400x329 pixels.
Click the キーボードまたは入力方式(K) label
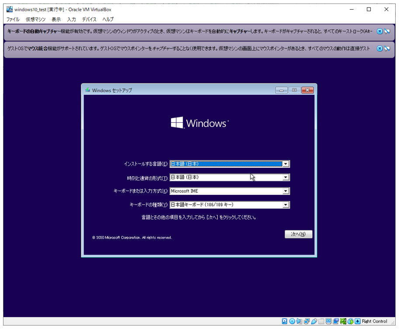pyautogui.click(x=141, y=191)
